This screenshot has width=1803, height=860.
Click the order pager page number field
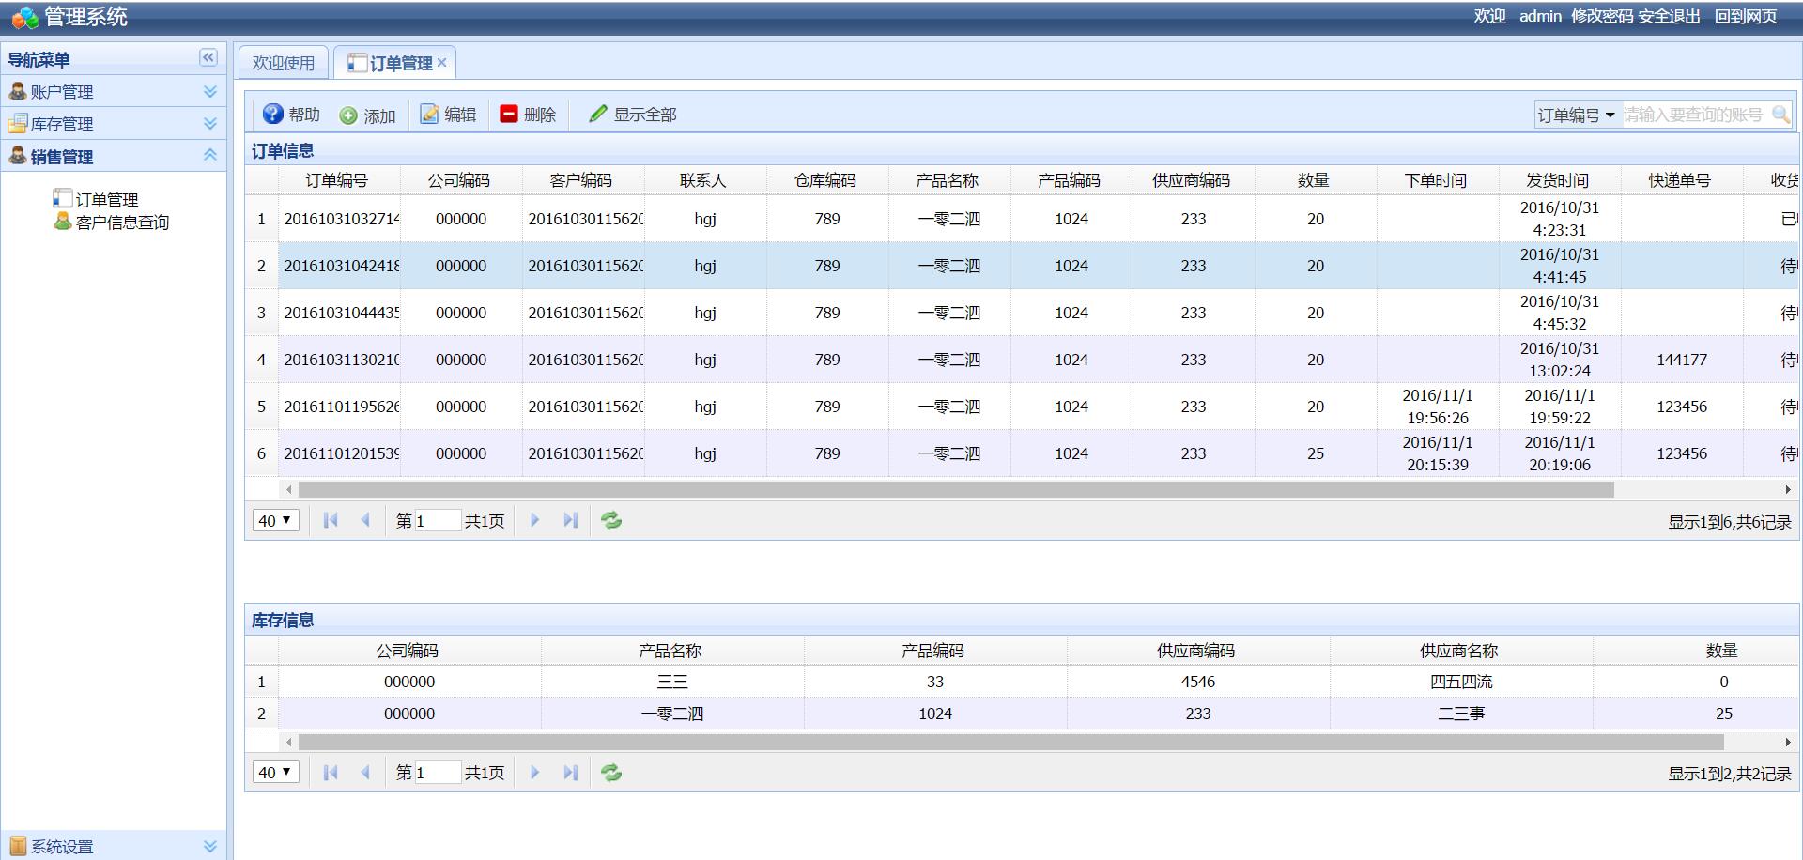437,520
